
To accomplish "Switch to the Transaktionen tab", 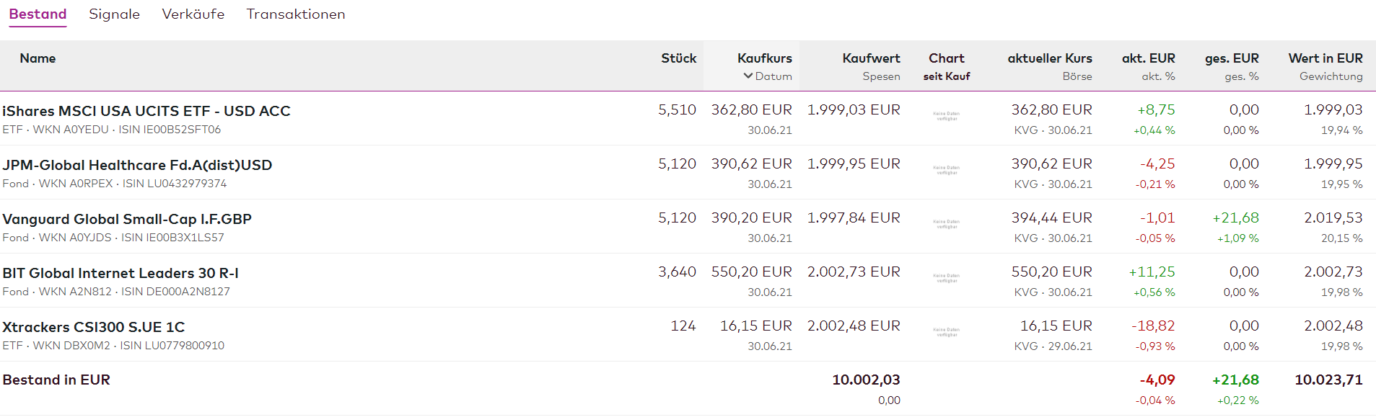I will (x=296, y=14).
